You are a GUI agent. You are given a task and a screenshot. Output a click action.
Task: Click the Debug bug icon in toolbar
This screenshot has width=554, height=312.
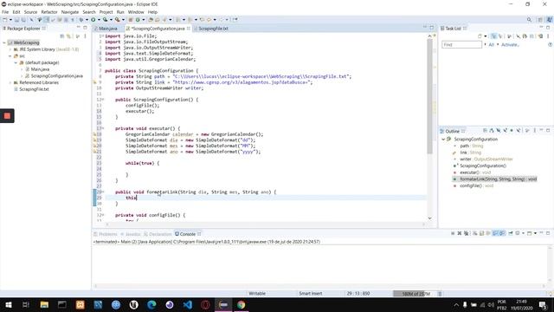coord(81,19)
